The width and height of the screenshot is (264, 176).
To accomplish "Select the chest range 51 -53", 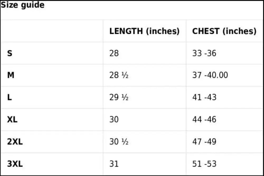I will coord(204,164).
